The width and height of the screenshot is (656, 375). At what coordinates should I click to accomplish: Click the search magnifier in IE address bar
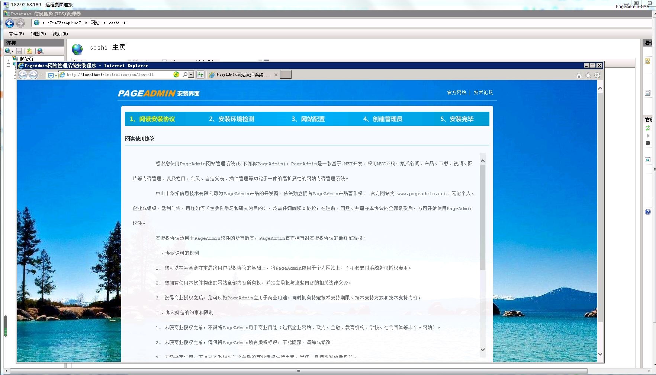pyautogui.click(x=185, y=74)
